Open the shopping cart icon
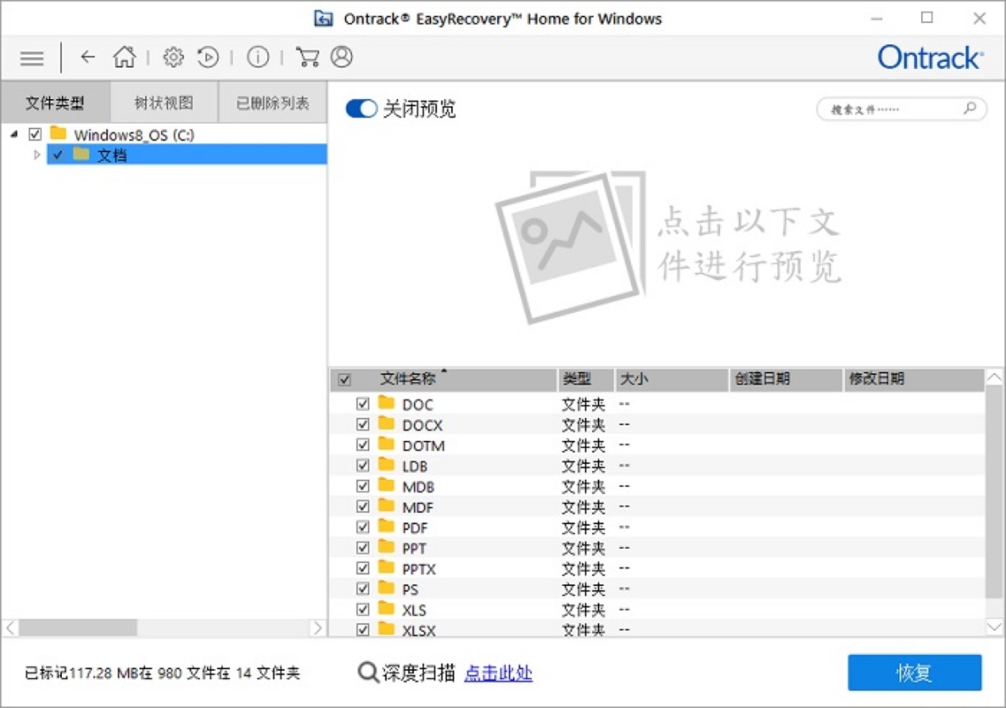Viewport: 1006px width, 708px height. (x=307, y=57)
